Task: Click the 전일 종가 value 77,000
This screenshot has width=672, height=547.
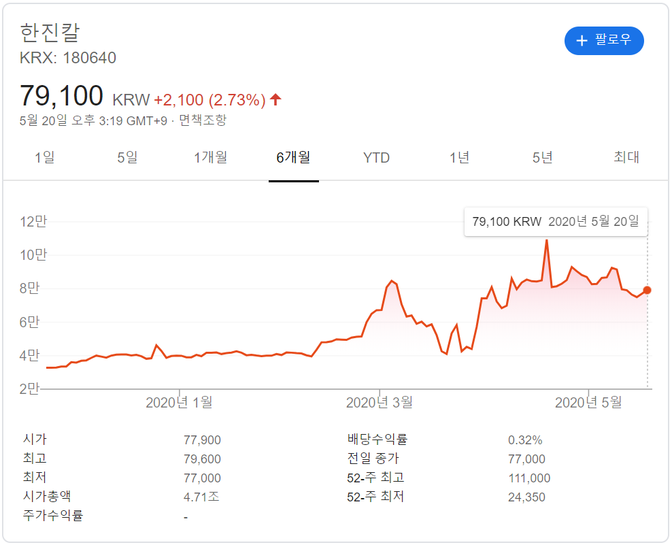Action: point(526,459)
